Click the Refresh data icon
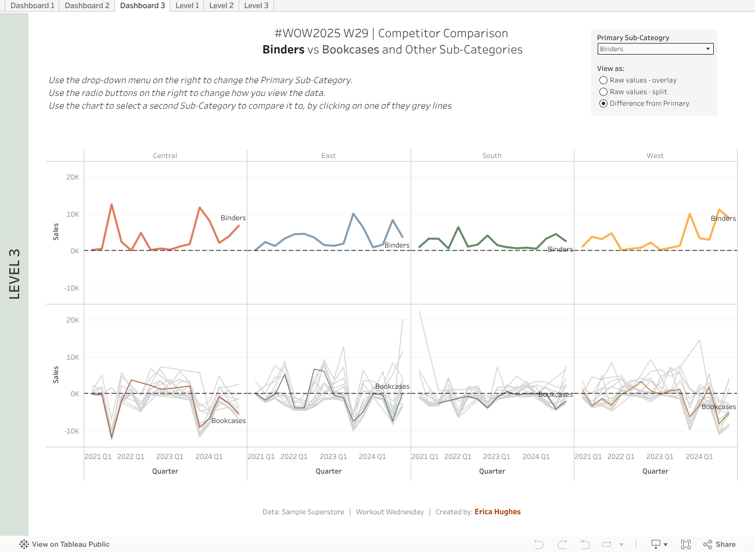Image resolution: width=755 pixels, height=552 pixels. tap(607, 544)
